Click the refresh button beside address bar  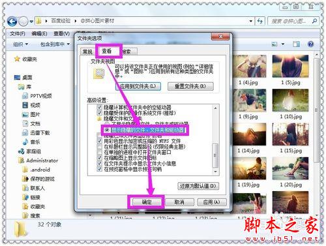click(260, 21)
